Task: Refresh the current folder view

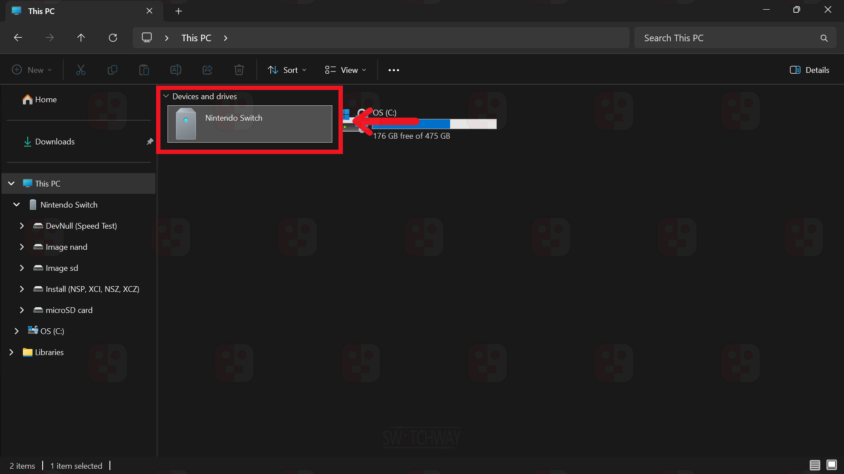Action: point(113,38)
